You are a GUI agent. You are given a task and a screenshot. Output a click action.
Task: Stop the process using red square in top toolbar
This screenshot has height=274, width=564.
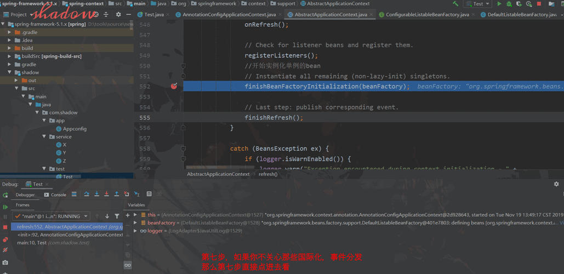pos(539,4)
